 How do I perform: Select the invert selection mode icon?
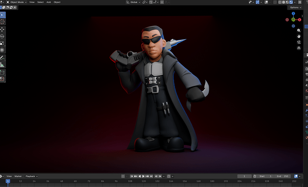(11, 8)
